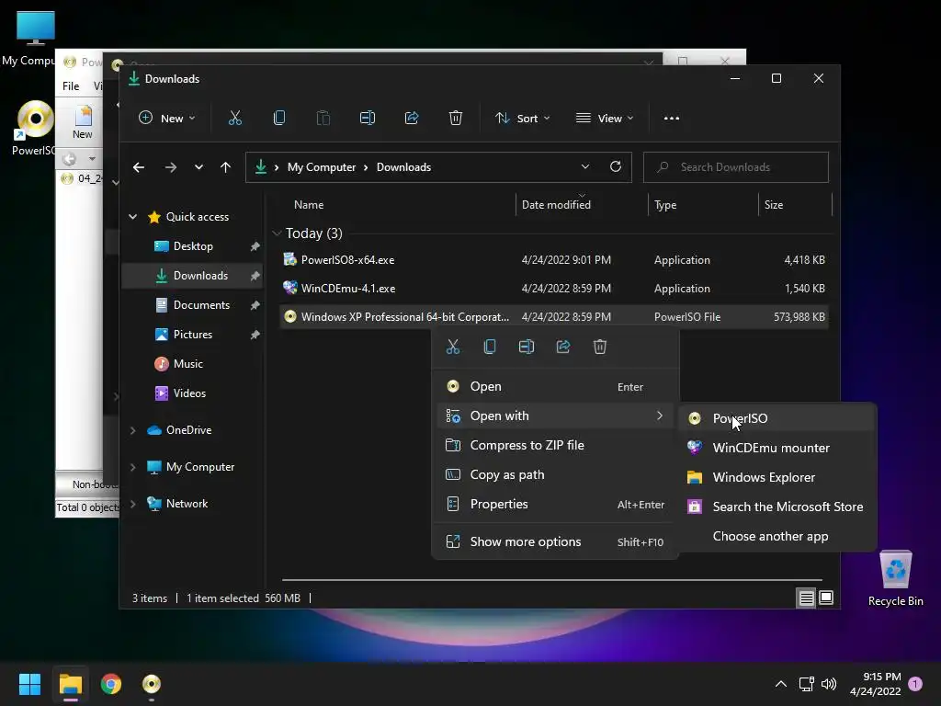The width and height of the screenshot is (941, 706).
Task: Click Rename icon in the context menu
Action: point(527,347)
